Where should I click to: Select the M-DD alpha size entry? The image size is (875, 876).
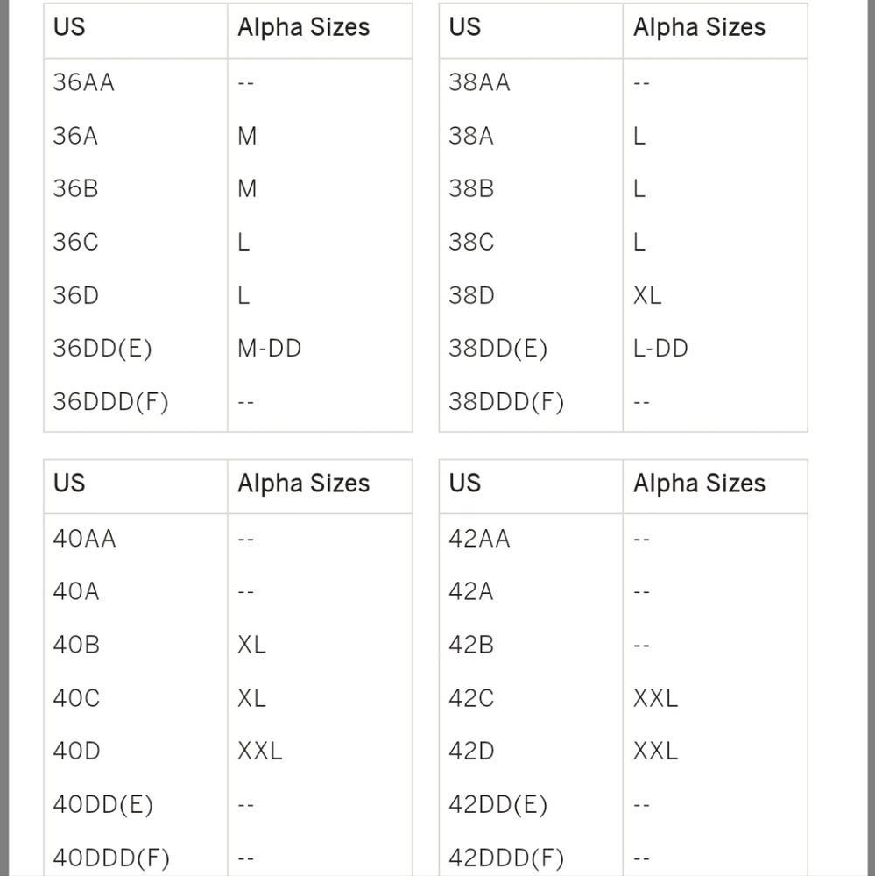click(x=269, y=349)
